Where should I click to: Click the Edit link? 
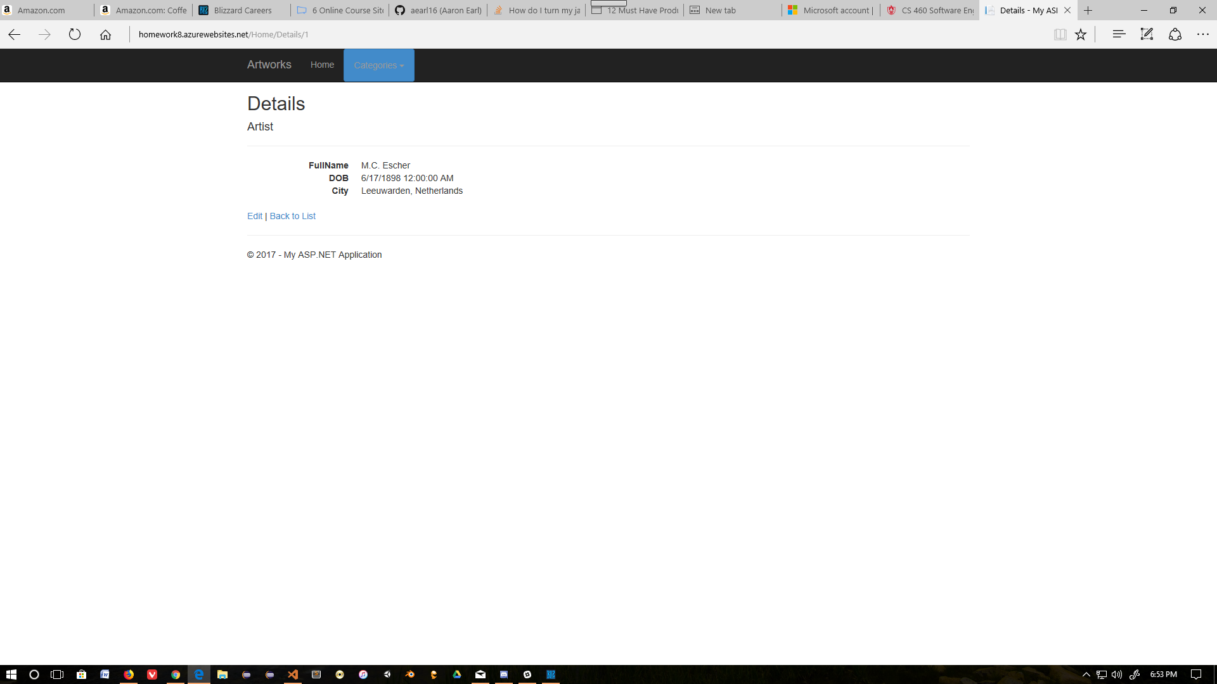(x=254, y=216)
